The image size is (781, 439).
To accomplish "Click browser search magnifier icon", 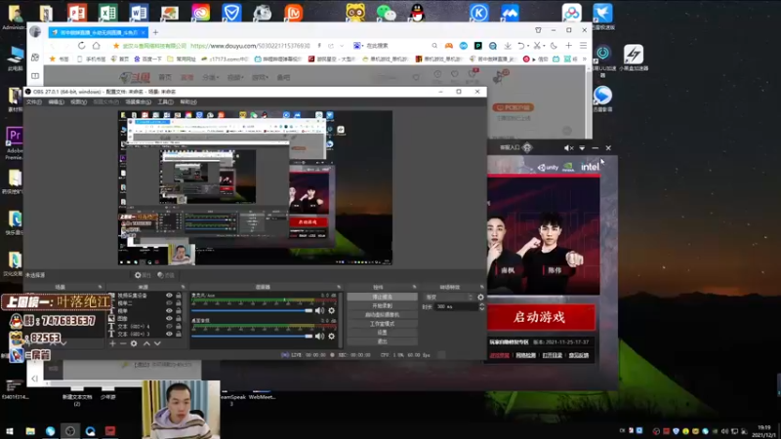I will pyautogui.click(x=434, y=45).
